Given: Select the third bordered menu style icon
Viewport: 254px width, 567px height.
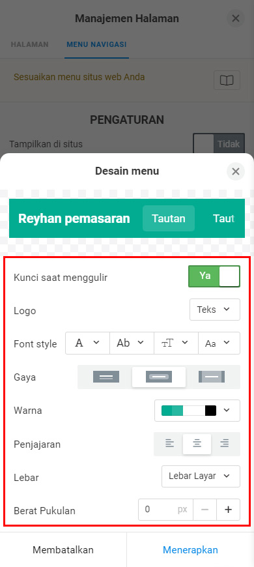Looking at the screenshot, I should click(x=212, y=377).
